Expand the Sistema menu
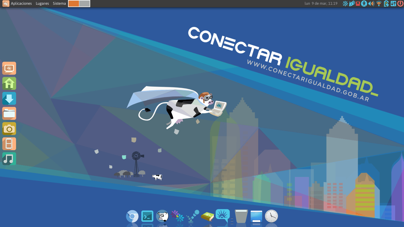404x227 pixels. tap(59, 4)
